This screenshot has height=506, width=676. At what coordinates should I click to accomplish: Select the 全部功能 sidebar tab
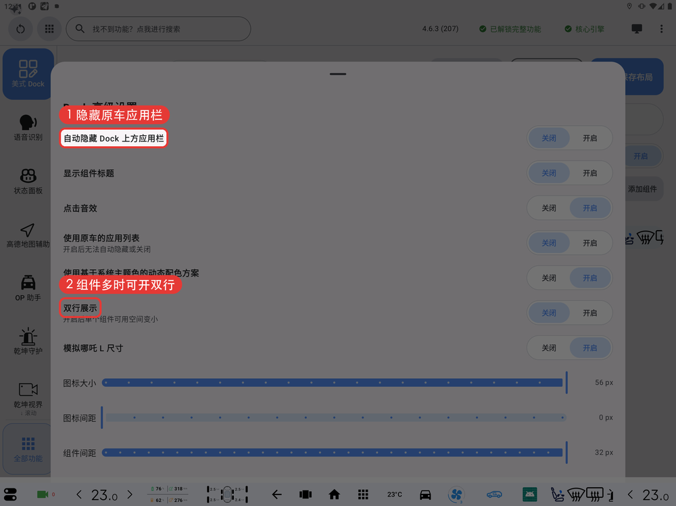(x=28, y=448)
